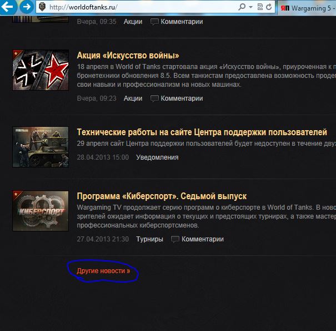Switch to the Wargaming 5 tab
The height and width of the screenshot is (331, 336).
(307, 8)
